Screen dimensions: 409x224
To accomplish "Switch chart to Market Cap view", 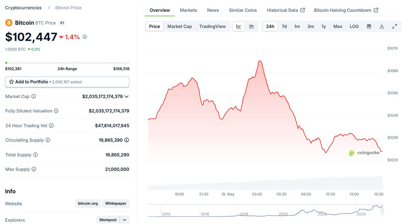I will tap(179, 26).
